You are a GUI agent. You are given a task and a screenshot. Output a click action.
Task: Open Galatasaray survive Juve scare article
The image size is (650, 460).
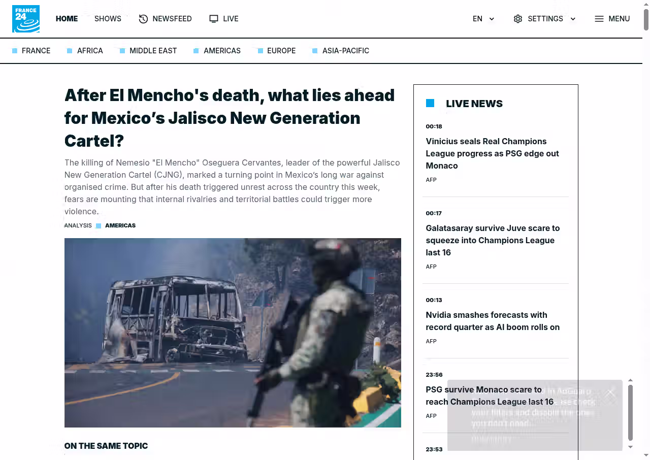pos(493,240)
